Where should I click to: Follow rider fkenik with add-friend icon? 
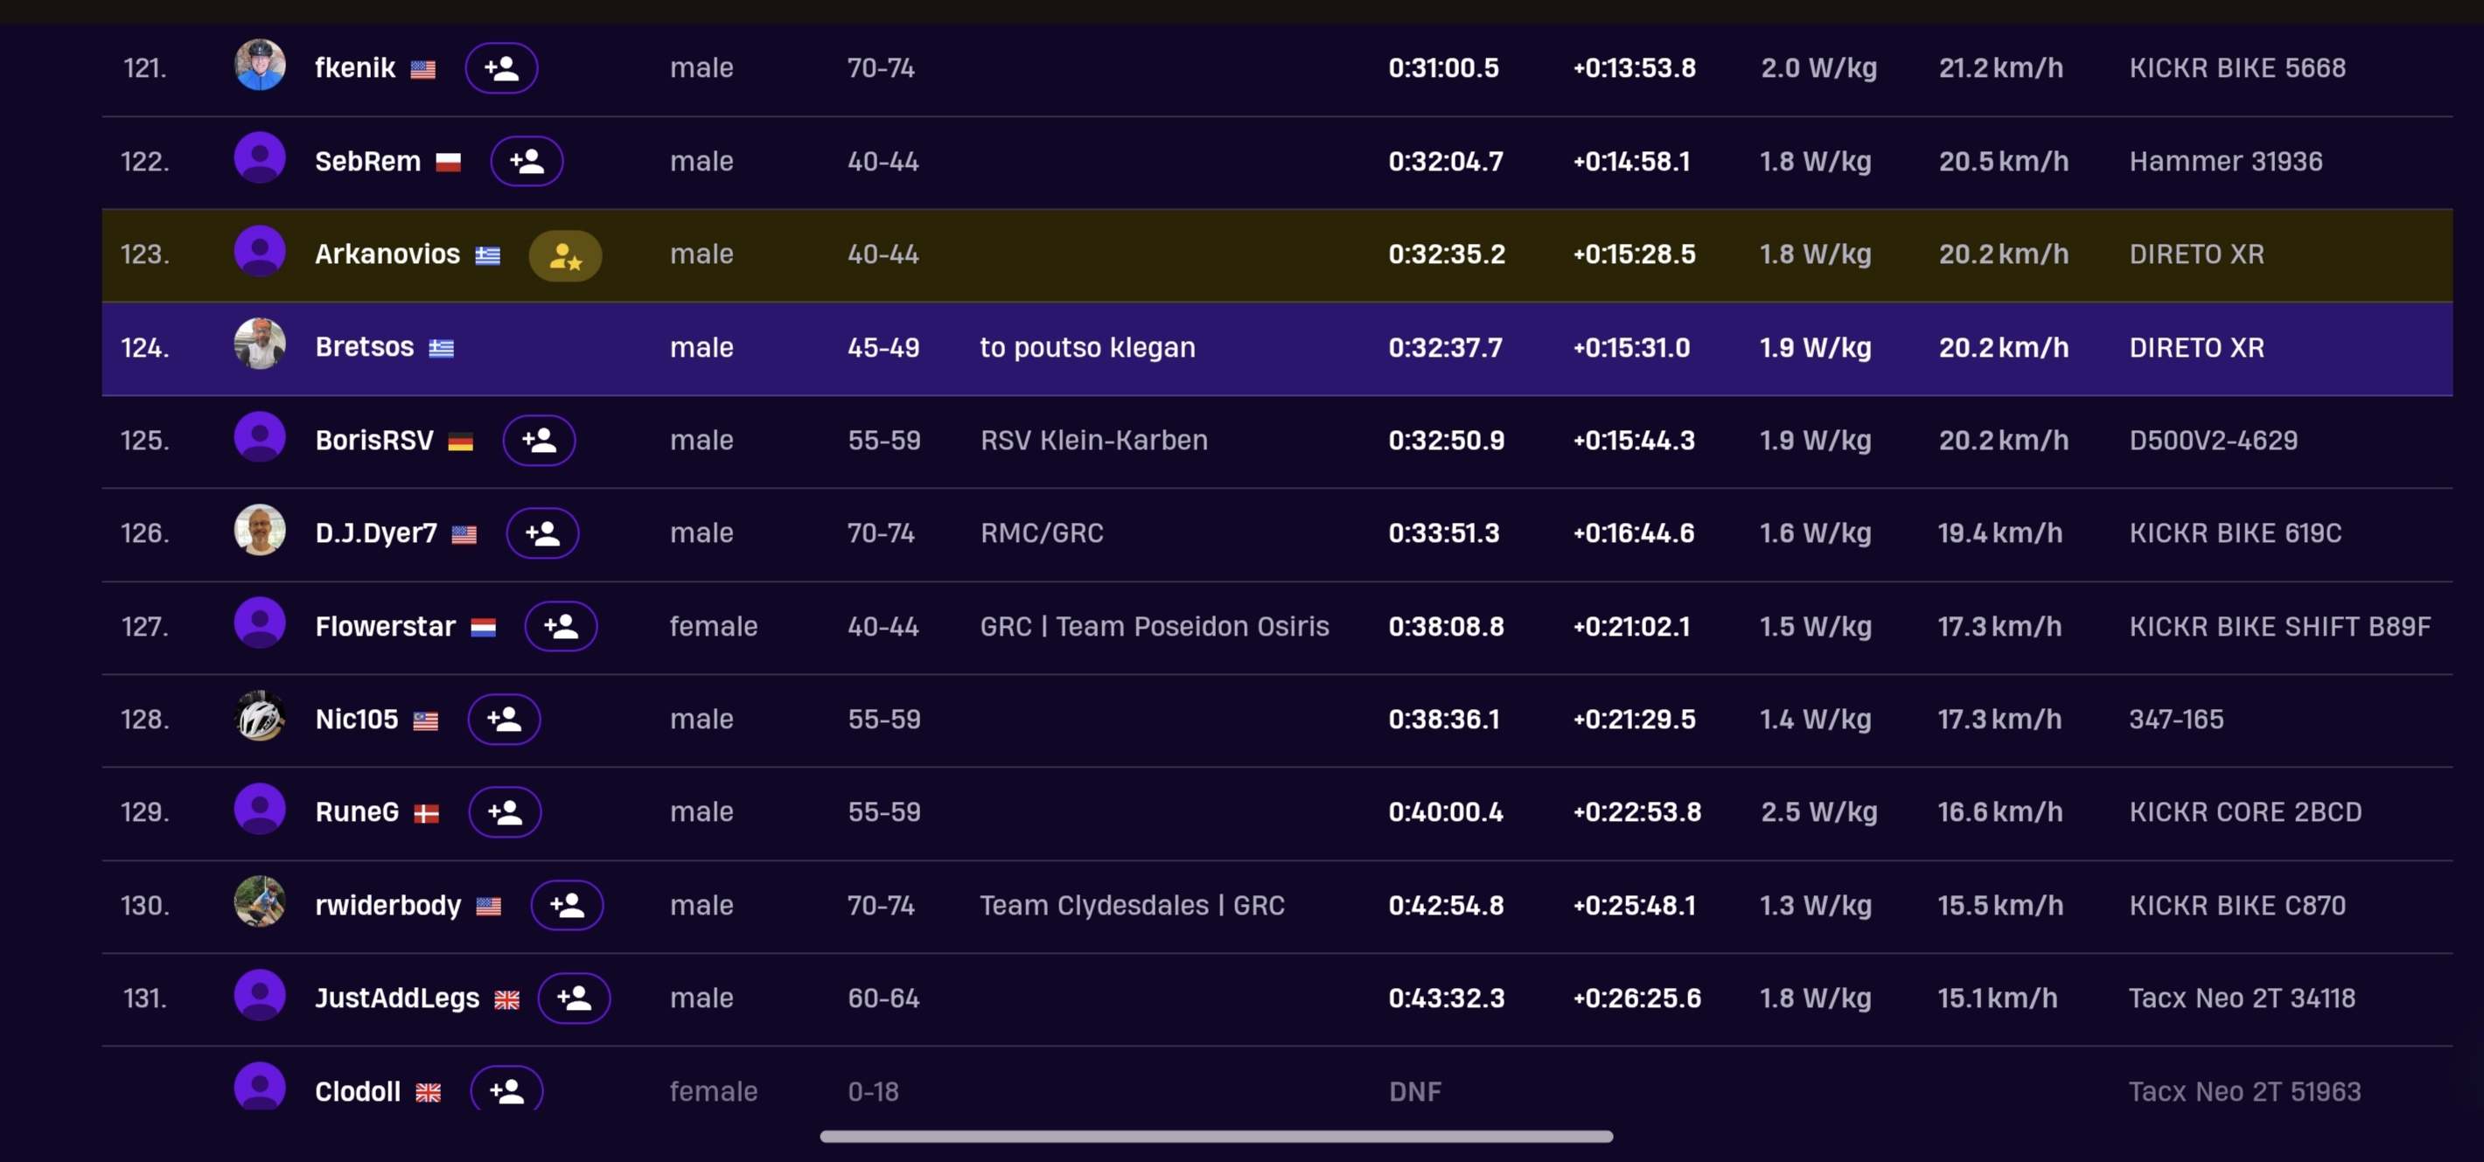pyautogui.click(x=501, y=68)
